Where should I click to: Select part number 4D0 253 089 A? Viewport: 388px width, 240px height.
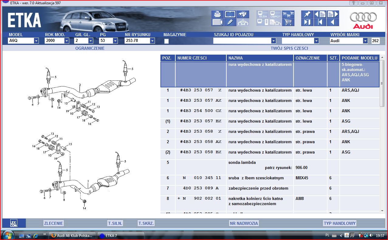[201, 188]
